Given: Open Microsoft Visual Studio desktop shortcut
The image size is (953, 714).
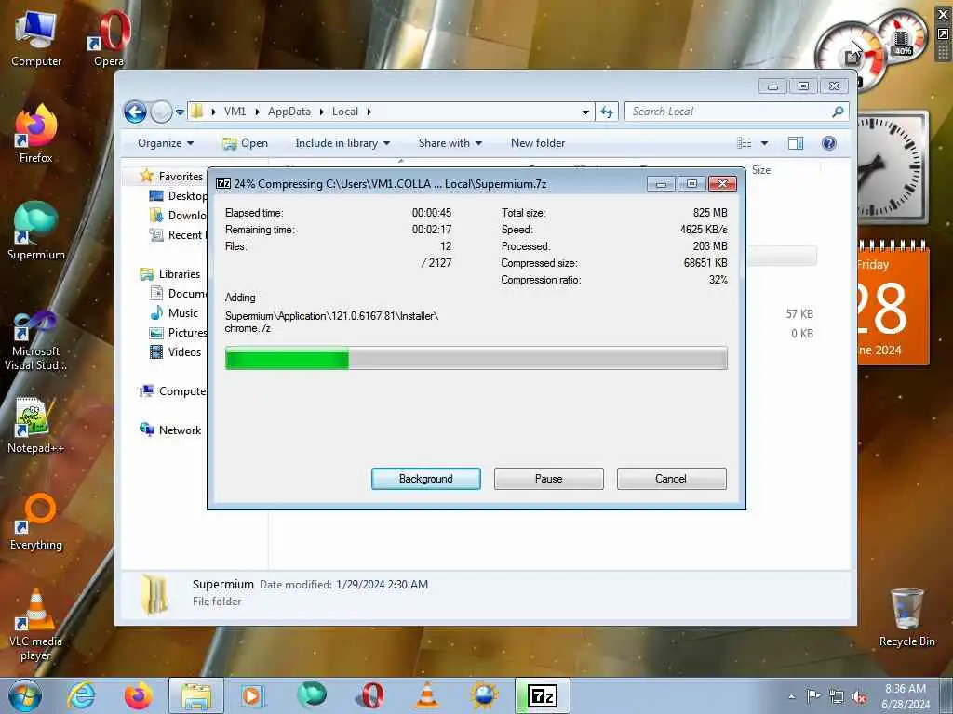Looking at the screenshot, I should (x=36, y=340).
